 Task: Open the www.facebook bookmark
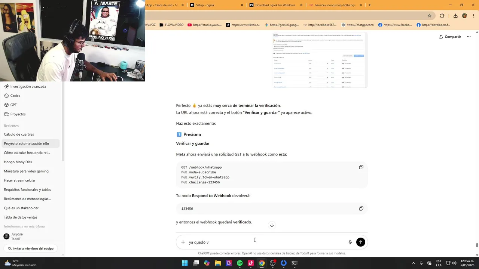click(x=395, y=25)
